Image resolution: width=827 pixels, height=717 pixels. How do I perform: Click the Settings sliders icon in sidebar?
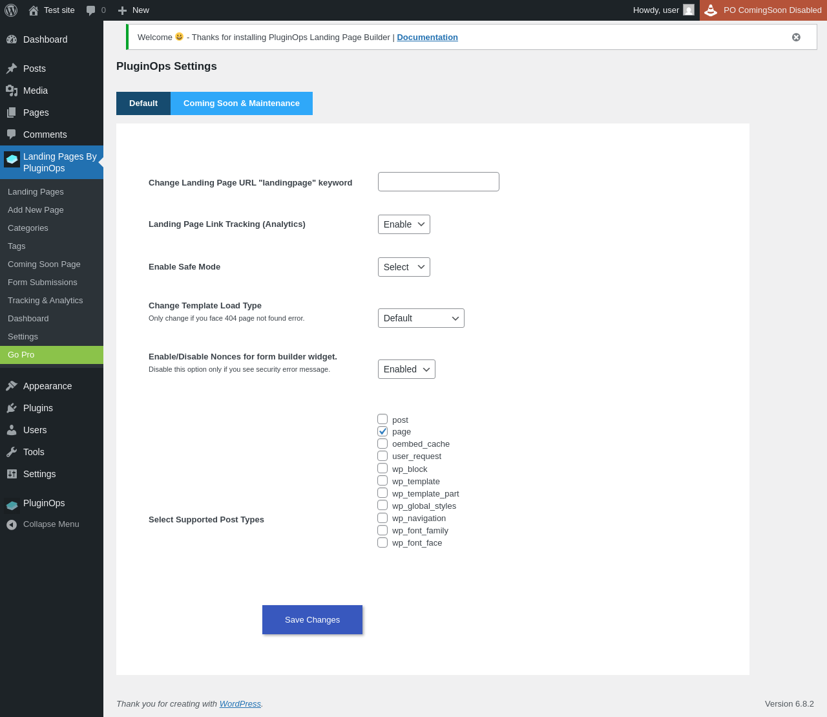tap(12, 474)
